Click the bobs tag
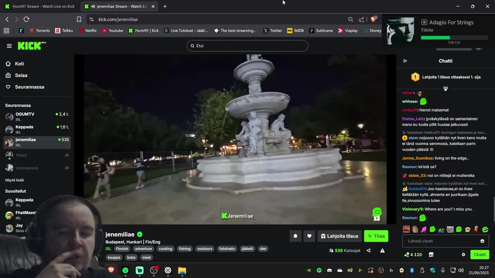This screenshot has height=278, width=495. pos(131,257)
